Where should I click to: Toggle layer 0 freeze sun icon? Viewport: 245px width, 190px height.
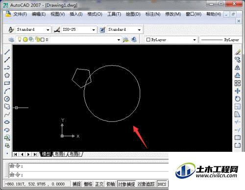click(x=25, y=40)
